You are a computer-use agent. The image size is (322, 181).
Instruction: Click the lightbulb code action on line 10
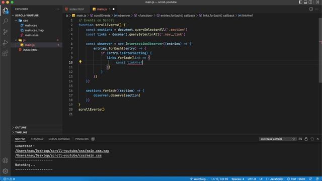tap(80, 62)
